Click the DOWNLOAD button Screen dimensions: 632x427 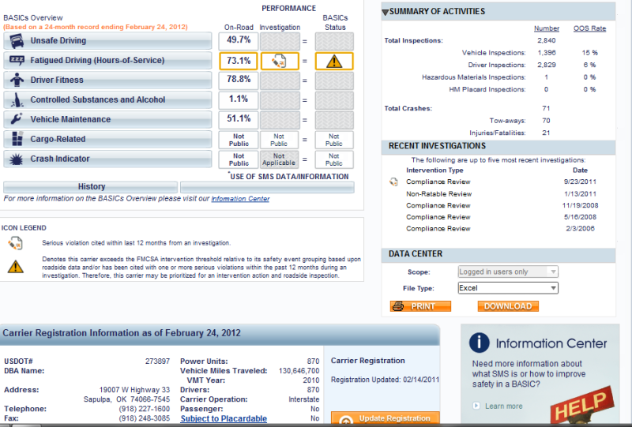pos(508,306)
